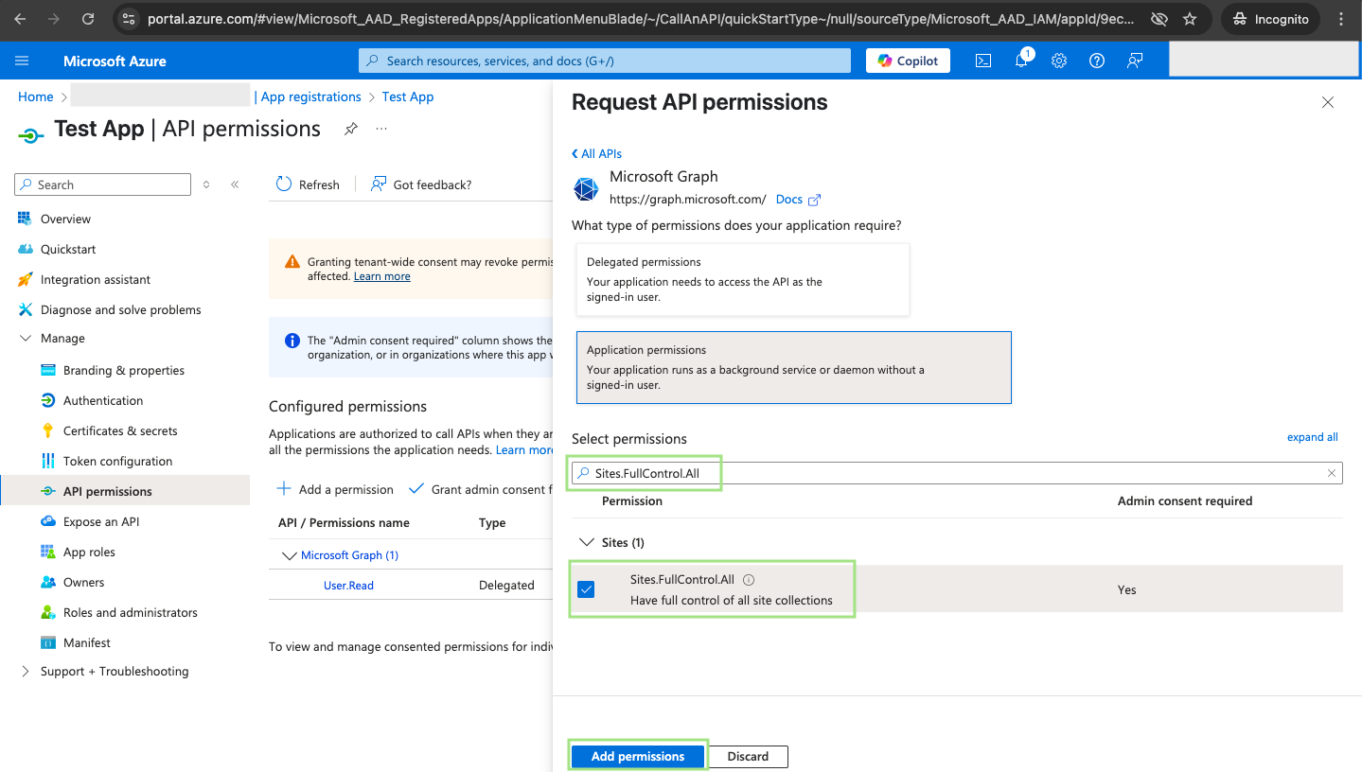Click Learn more in the orange warning banner
Viewport: 1362px width, 772px height.
coord(381,276)
